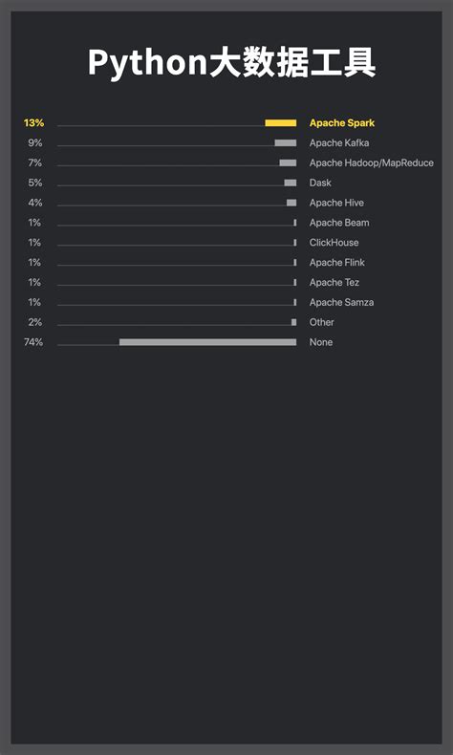Click the 5% value for Dask

(35, 183)
